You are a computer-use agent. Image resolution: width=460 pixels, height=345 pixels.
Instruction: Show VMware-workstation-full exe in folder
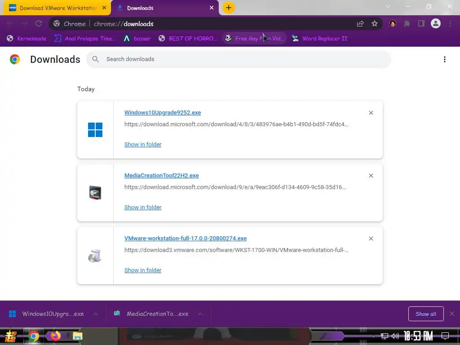143,270
